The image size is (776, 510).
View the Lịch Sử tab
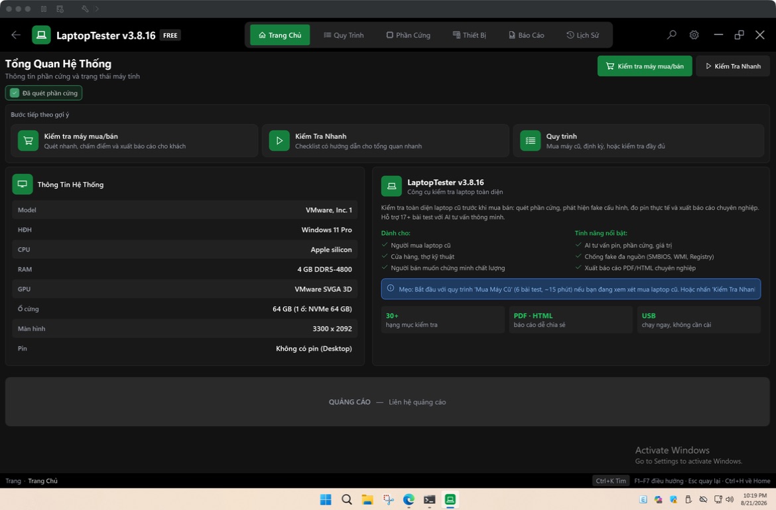pos(582,35)
